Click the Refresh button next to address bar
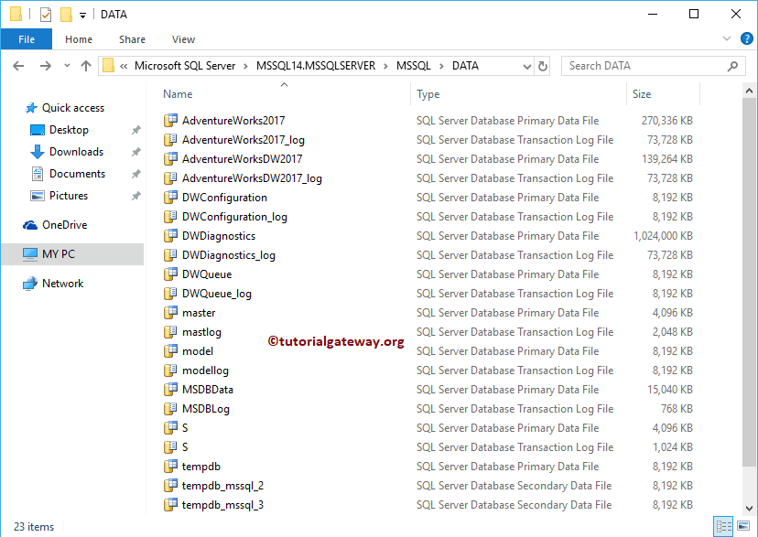758x537 pixels. (544, 65)
